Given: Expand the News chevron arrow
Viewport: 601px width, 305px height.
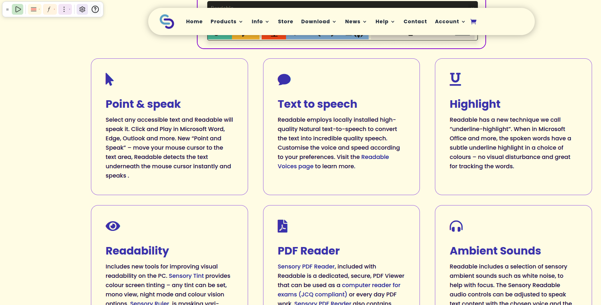Looking at the screenshot, I should click(x=365, y=22).
